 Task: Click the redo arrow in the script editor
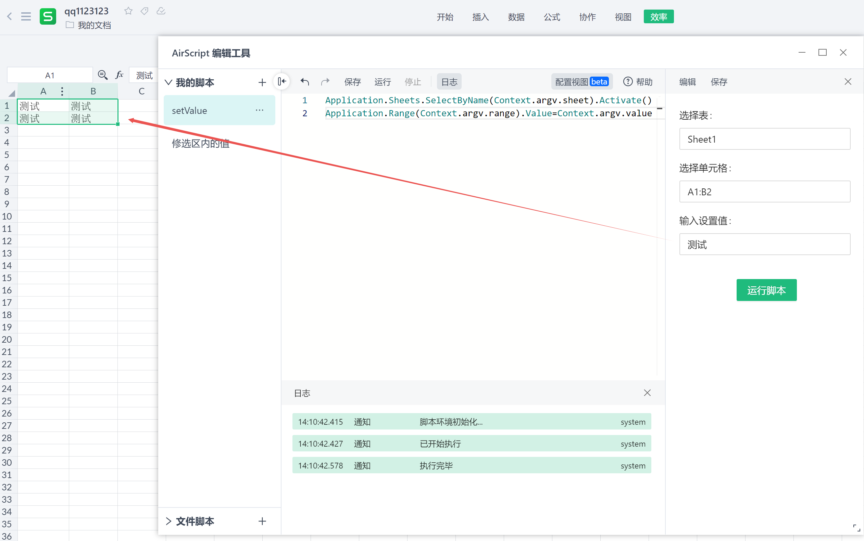(x=325, y=82)
